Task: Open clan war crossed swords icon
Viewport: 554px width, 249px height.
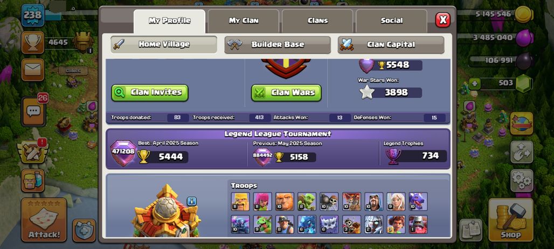Action: pos(33,151)
